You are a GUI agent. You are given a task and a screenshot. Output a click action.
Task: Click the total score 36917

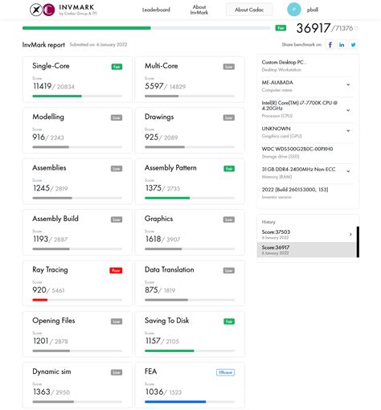pyautogui.click(x=313, y=28)
